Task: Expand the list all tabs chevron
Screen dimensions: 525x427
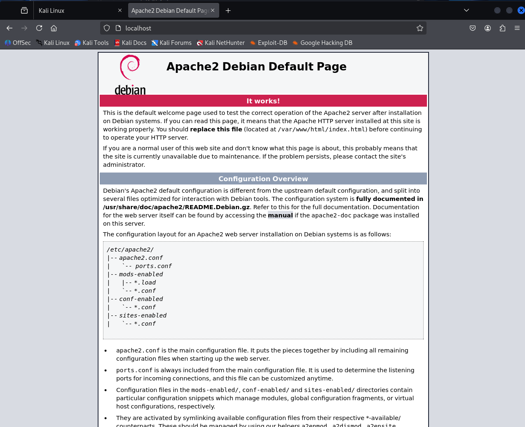Action: (466, 10)
